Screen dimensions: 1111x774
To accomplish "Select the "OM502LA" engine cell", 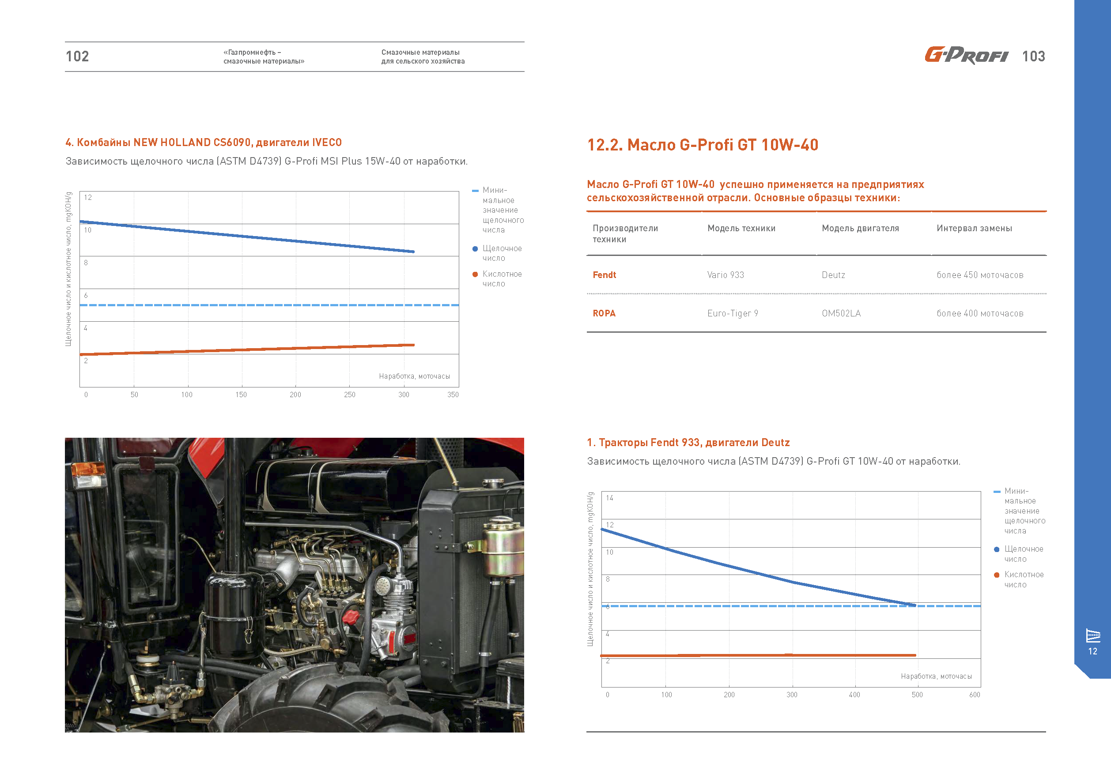I will point(841,313).
